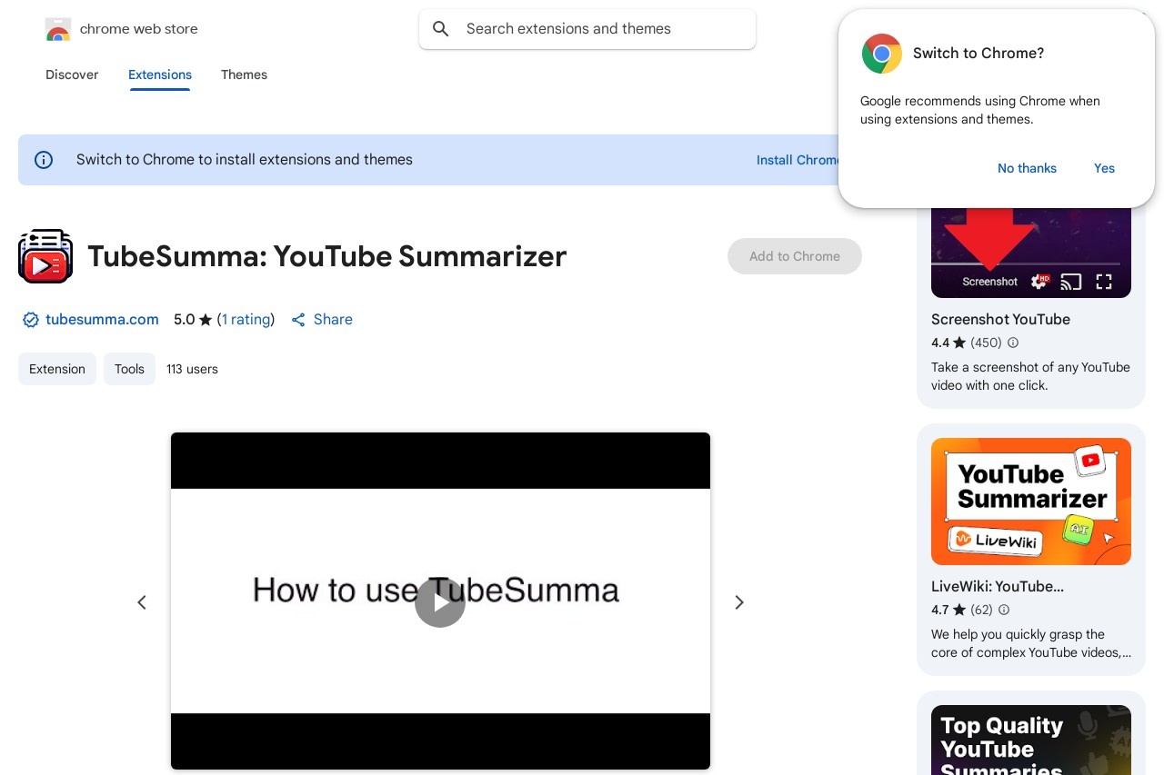Click the search magnifier icon
Viewport: 1164px width, 775px height.
[441, 29]
